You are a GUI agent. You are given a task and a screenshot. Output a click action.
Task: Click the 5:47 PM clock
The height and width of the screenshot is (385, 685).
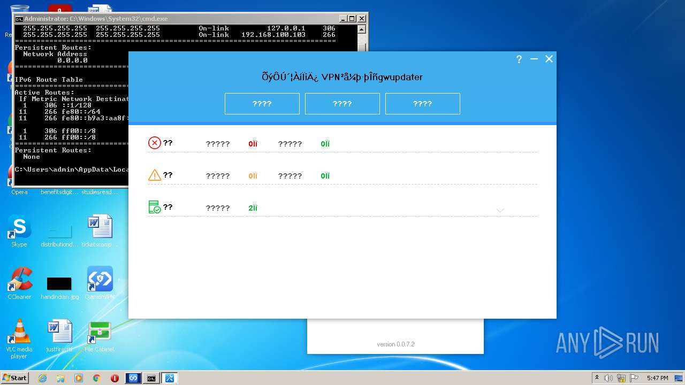click(x=657, y=378)
